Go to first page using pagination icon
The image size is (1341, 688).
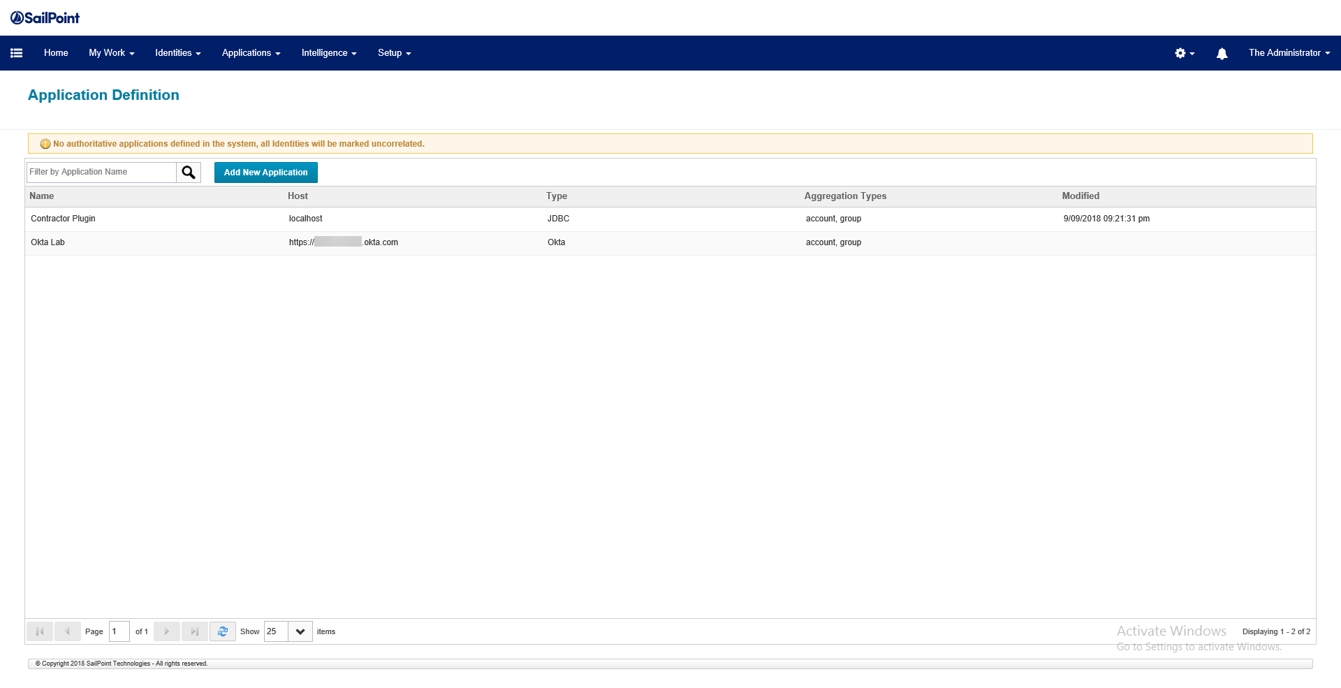point(40,631)
